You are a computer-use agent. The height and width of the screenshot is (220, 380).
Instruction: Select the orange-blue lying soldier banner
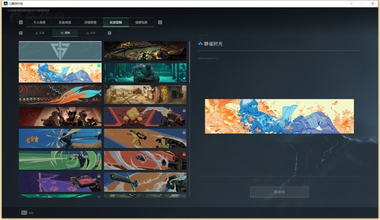[x=60, y=73]
